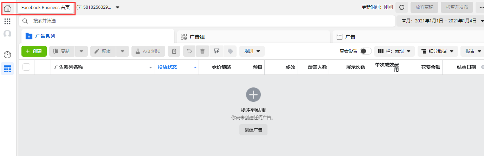This screenshot has width=484, height=156.
Task: Click the 搜索并筛选 search field
Action: pos(207,21)
